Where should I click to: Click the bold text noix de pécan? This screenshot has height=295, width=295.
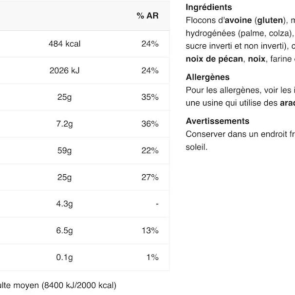click(214, 59)
